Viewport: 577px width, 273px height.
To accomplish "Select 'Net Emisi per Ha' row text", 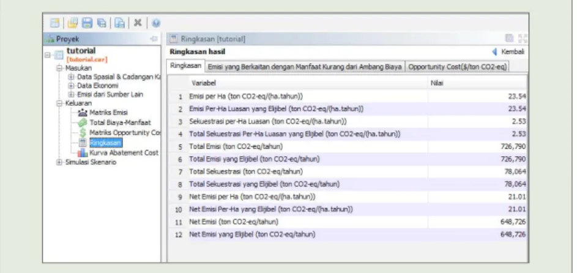I will pyautogui.click(x=252, y=197).
